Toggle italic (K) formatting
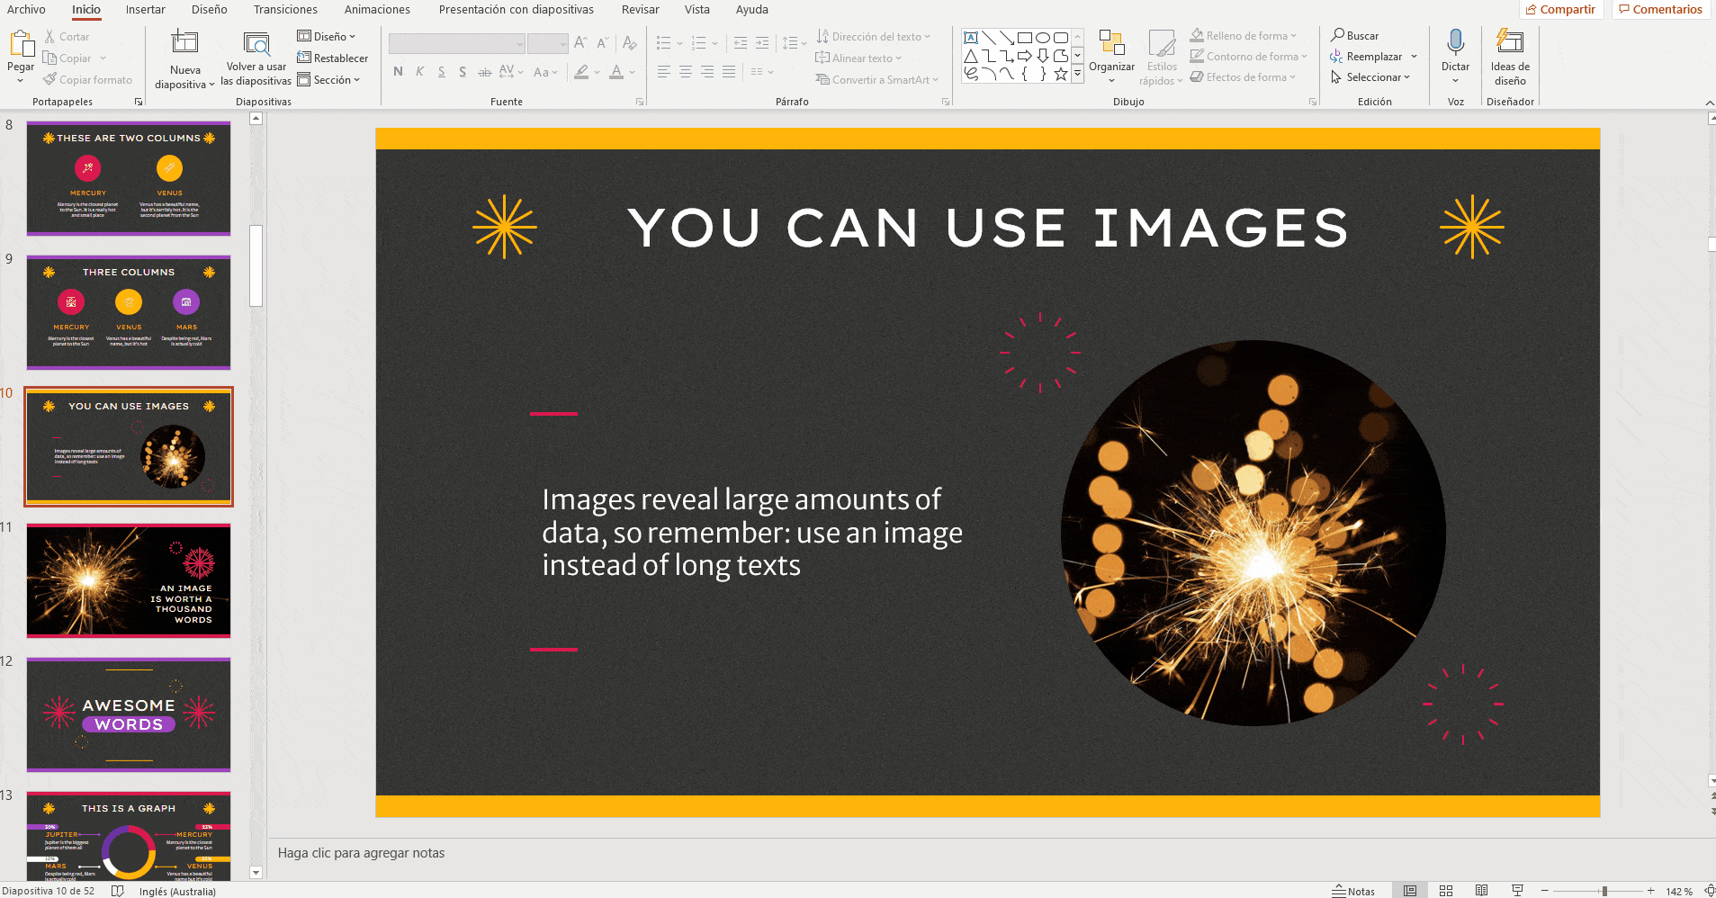Viewport: 1716px width, 898px height. [419, 72]
